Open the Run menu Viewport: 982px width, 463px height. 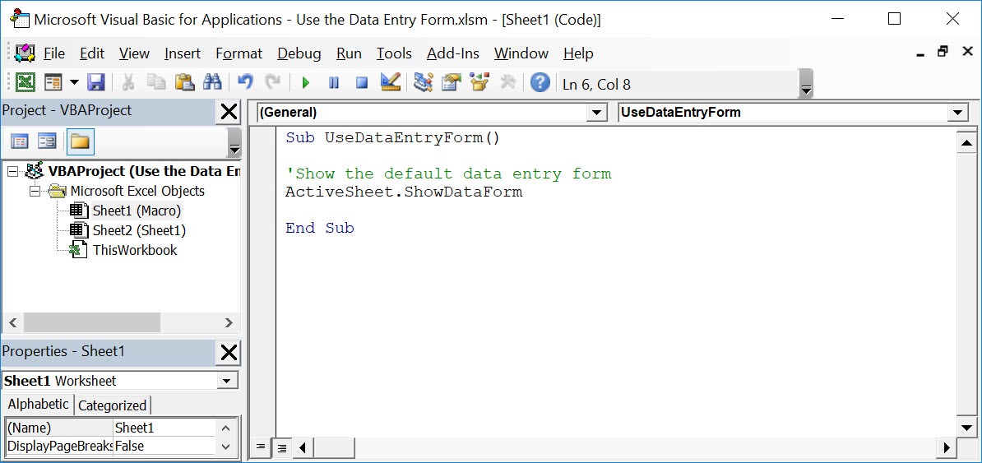[349, 54]
